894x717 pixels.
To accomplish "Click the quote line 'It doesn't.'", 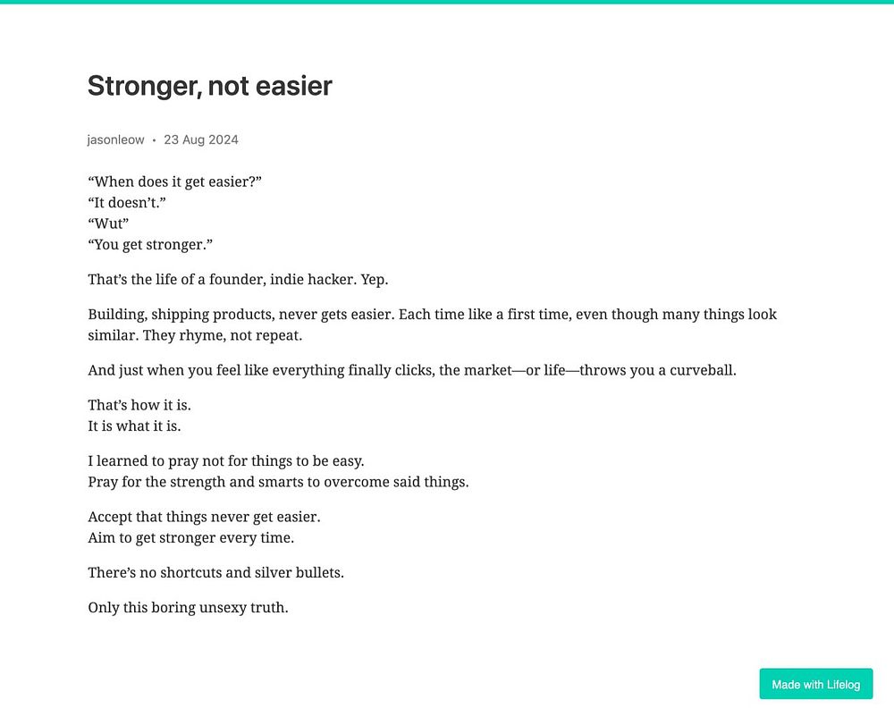I will [x=127, y=203].
